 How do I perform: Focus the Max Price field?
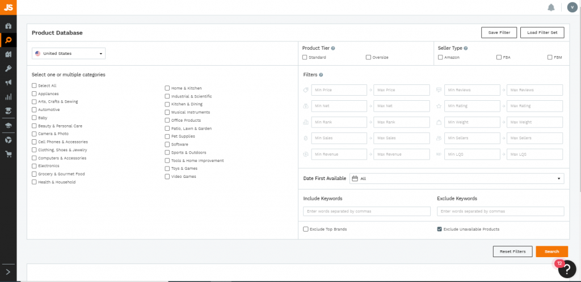402,90
